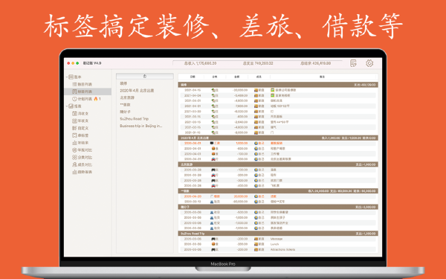Click the orange 20,000.00 amount
This screenshot has height=279, width=446.
(x=241, y=196)
